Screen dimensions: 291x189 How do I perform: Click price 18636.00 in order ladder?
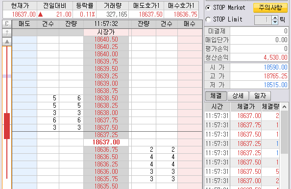click(106, 171)
